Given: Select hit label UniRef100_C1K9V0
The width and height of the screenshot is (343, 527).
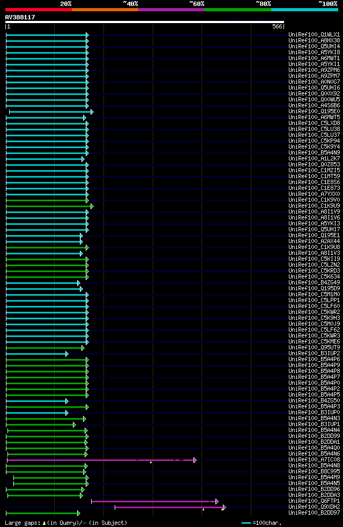Looking at the screenshot, I should (314, 200).
